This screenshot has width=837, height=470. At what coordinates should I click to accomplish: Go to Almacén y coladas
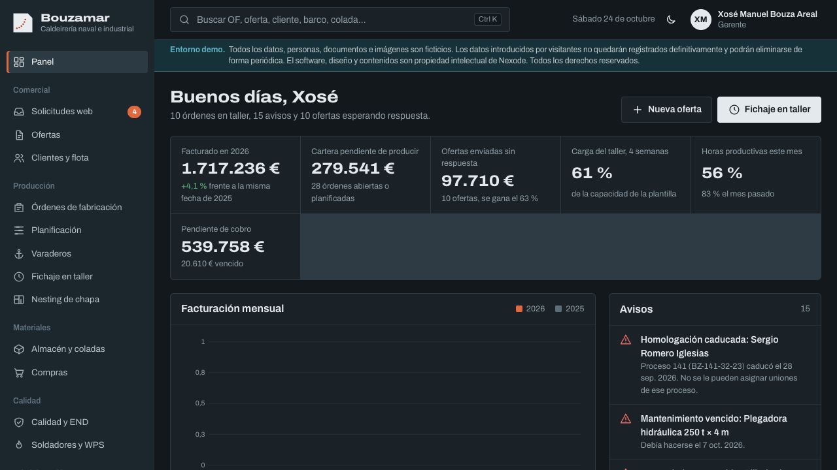click(x=77, y=349)
